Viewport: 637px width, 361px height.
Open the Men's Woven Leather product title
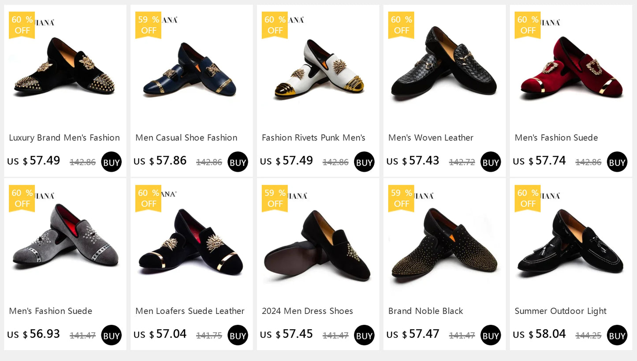tap(430, 138)
